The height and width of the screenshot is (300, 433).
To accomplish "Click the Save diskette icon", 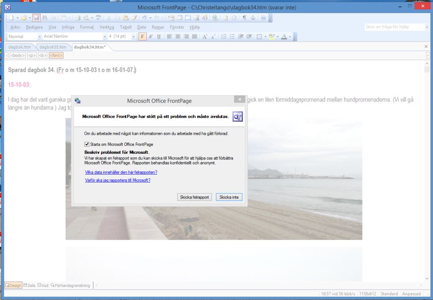I will [x=36, y=18].
